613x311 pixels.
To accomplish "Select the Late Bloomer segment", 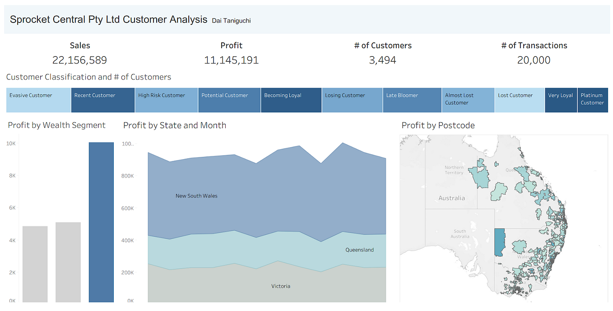I will tap(412, 100).
